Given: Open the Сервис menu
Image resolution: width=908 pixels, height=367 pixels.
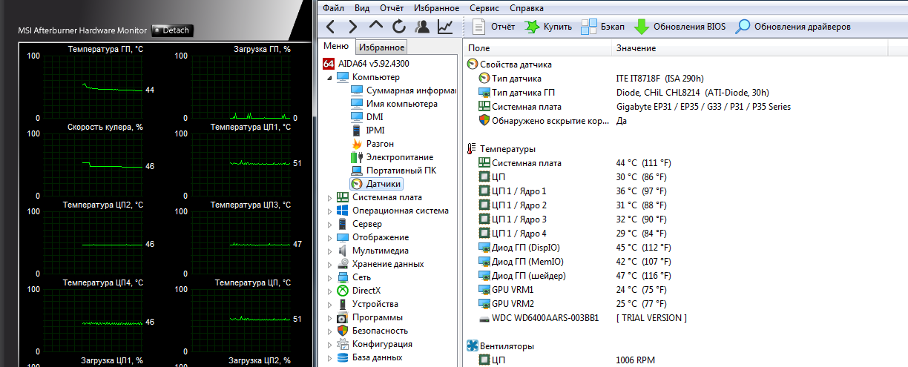Looking at the screenshot, I should click(x=486, y=7).
